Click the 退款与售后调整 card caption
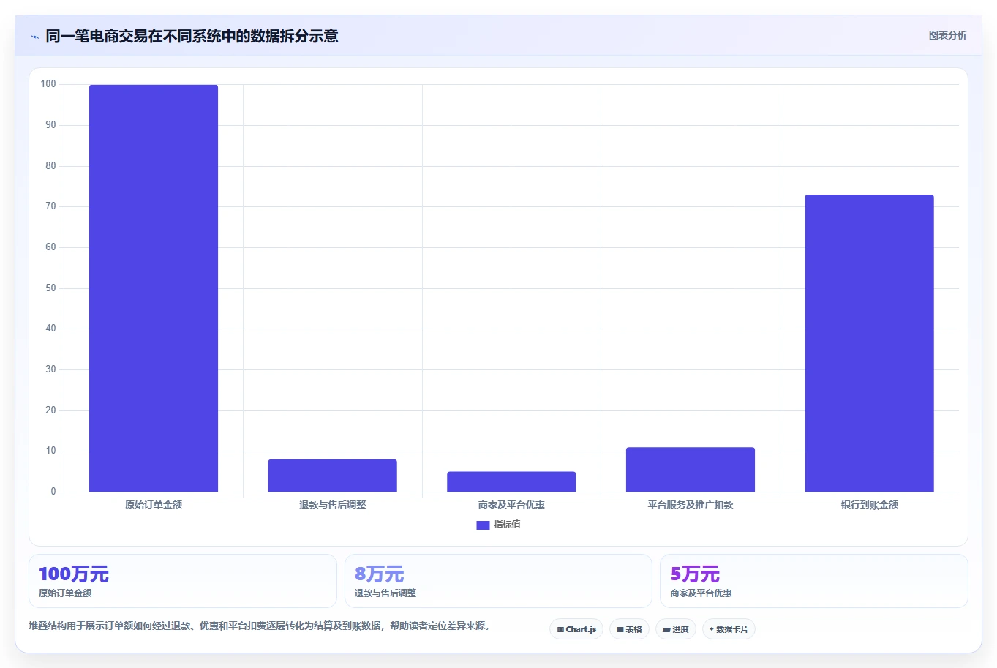 click(x=385, y=593)
